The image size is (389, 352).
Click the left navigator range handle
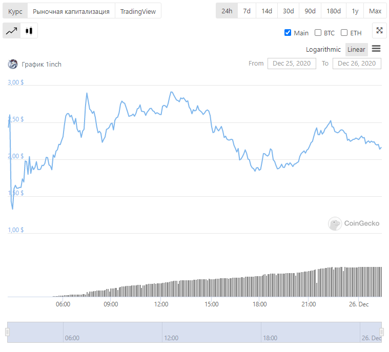click(x=8, y=332)
